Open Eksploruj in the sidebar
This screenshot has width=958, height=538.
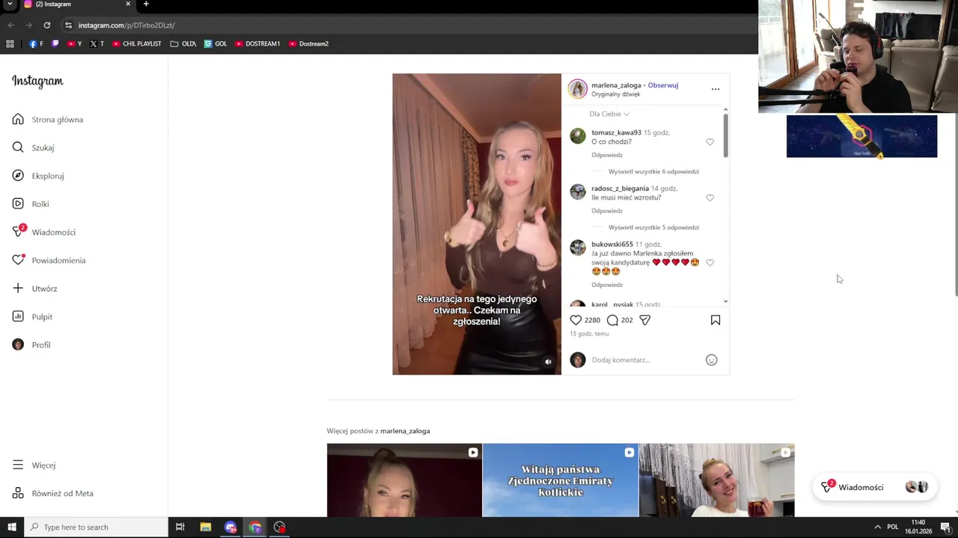pyautogui.click(x=38, y=176)
